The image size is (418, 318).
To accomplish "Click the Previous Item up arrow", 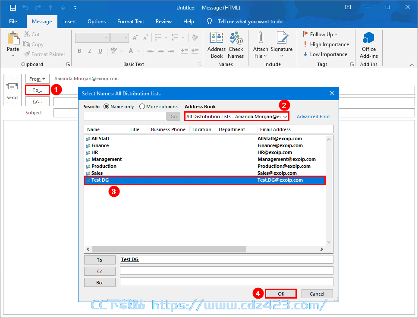I will pyautogui.click(x=50, y=7).
